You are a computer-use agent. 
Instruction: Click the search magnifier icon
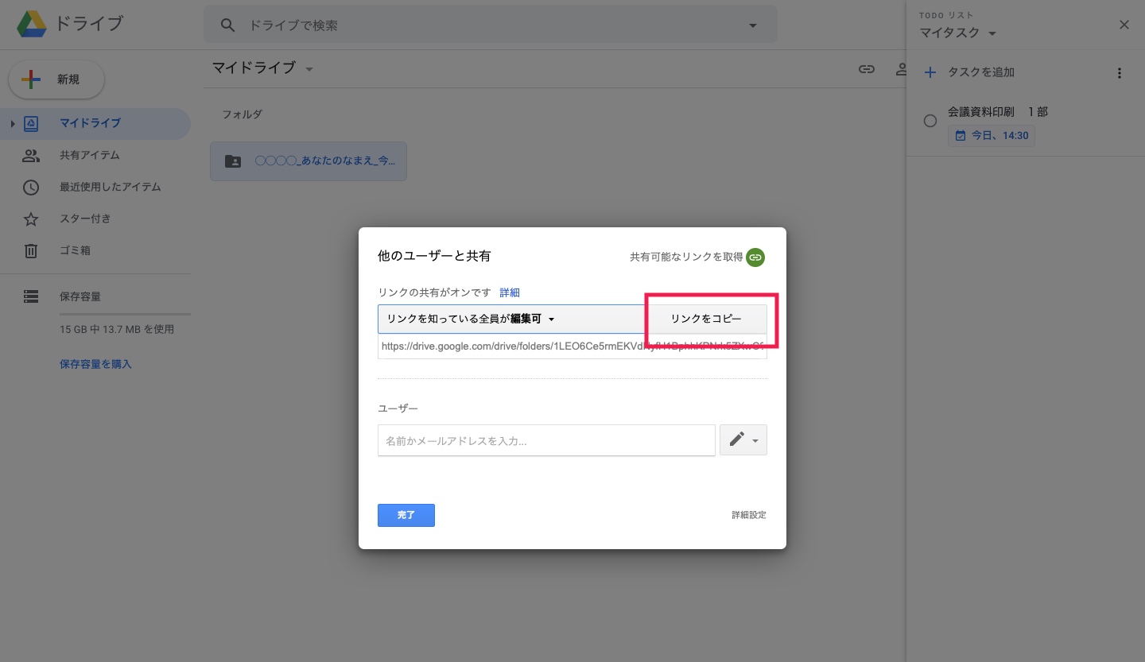[x=228, y=25]
